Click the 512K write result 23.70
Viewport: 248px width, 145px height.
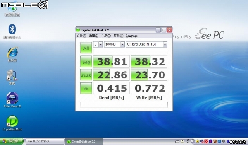coord(149,75)
